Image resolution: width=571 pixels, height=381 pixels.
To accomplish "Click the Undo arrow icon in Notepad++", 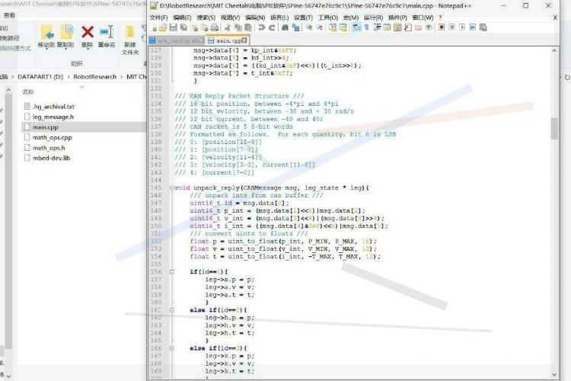I will [x=261, y=27].
